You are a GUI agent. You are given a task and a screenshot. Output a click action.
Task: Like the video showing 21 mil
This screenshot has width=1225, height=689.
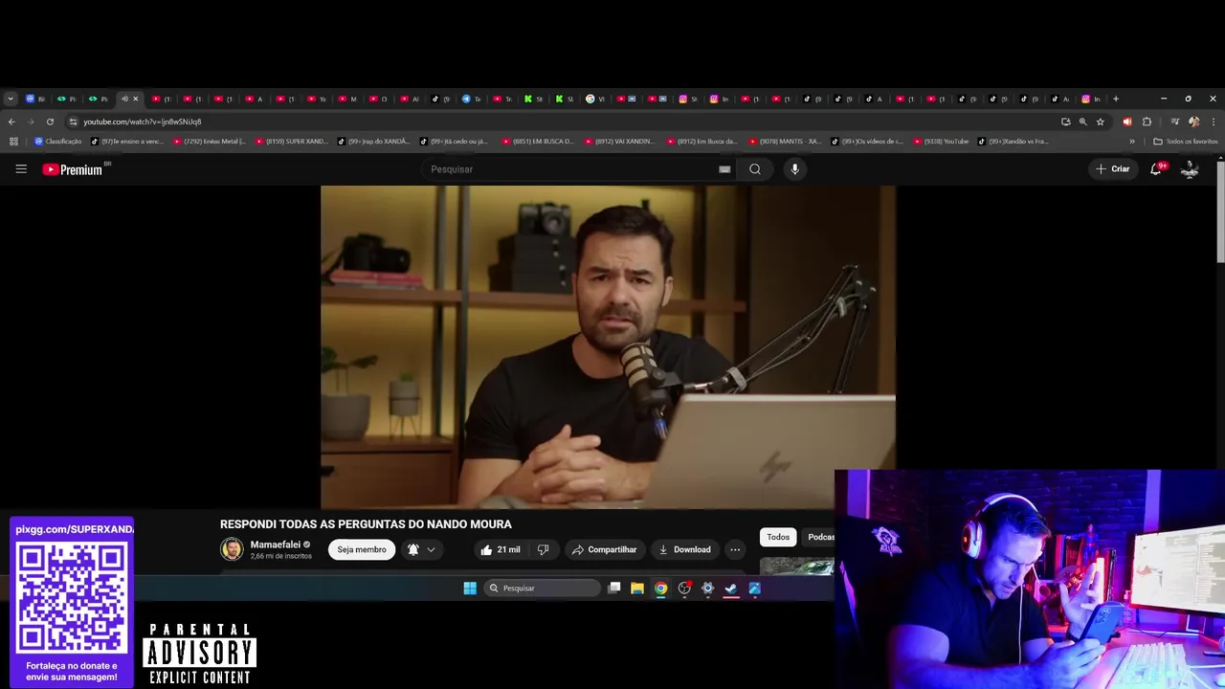pyautogui.click(x=500, y=549)
